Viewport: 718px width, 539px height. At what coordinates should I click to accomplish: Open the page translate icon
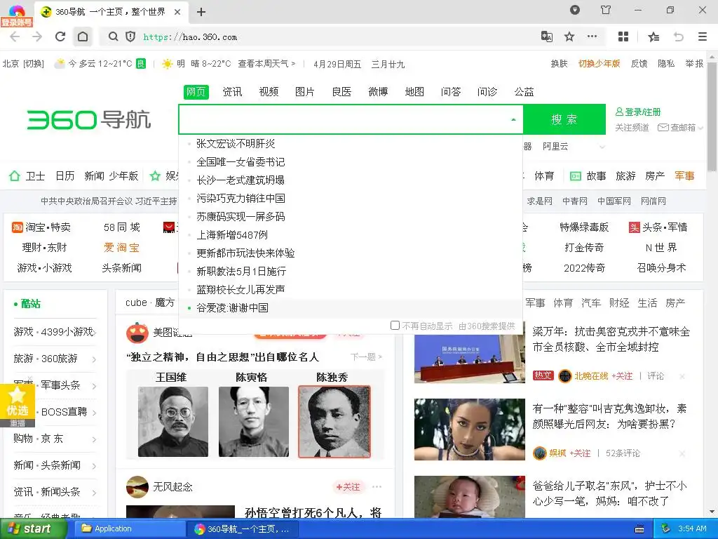click(x=547, y=36)
